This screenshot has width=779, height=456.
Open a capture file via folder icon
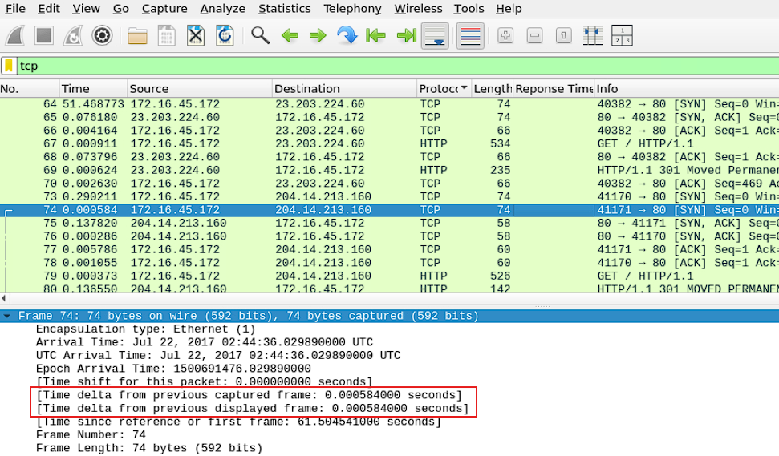[x=136, y=36]
